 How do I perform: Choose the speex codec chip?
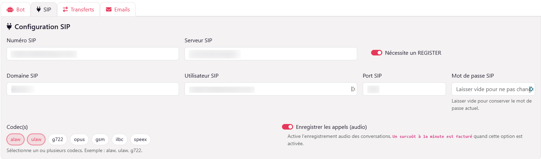(140, 139)
